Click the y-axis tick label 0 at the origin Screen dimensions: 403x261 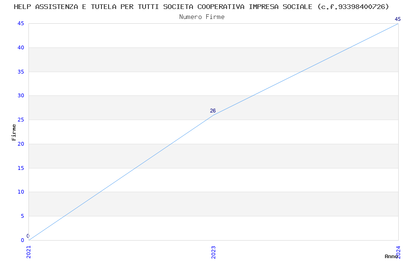pyautogui.click(x=22, y=241)
